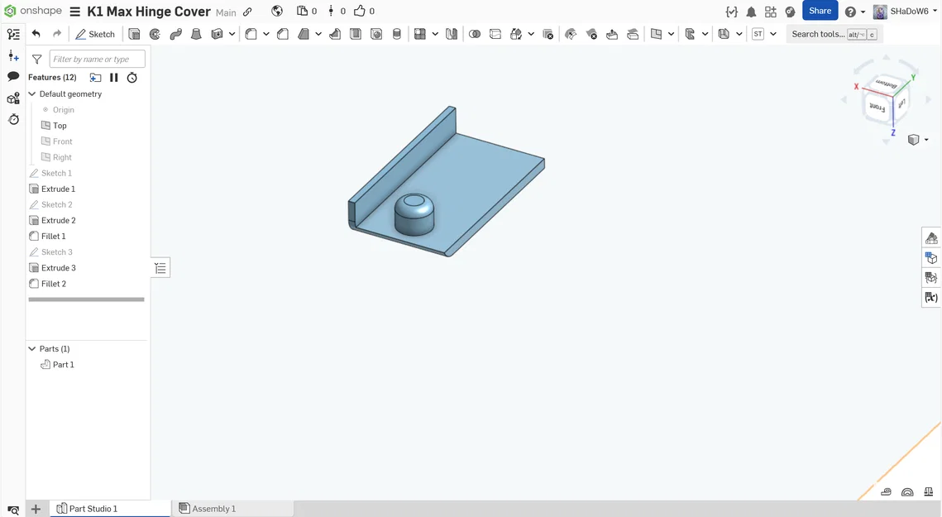Screen dimensions: 942x517
Task: Select the Boolean tool icon
Action: click(x=475, y=34)
